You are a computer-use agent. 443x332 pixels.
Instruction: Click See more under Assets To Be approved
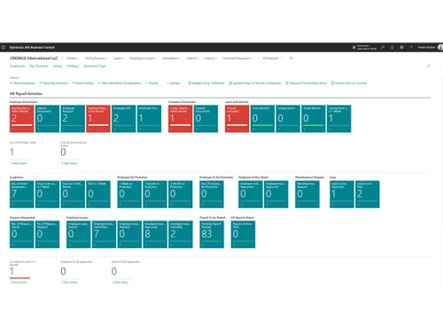pyautogui.click(x=120, y=282)
